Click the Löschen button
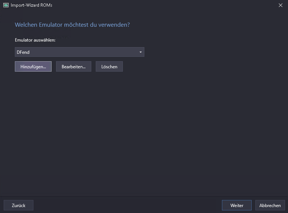Viewport: 288px width, 213px height. click(109, 67)
